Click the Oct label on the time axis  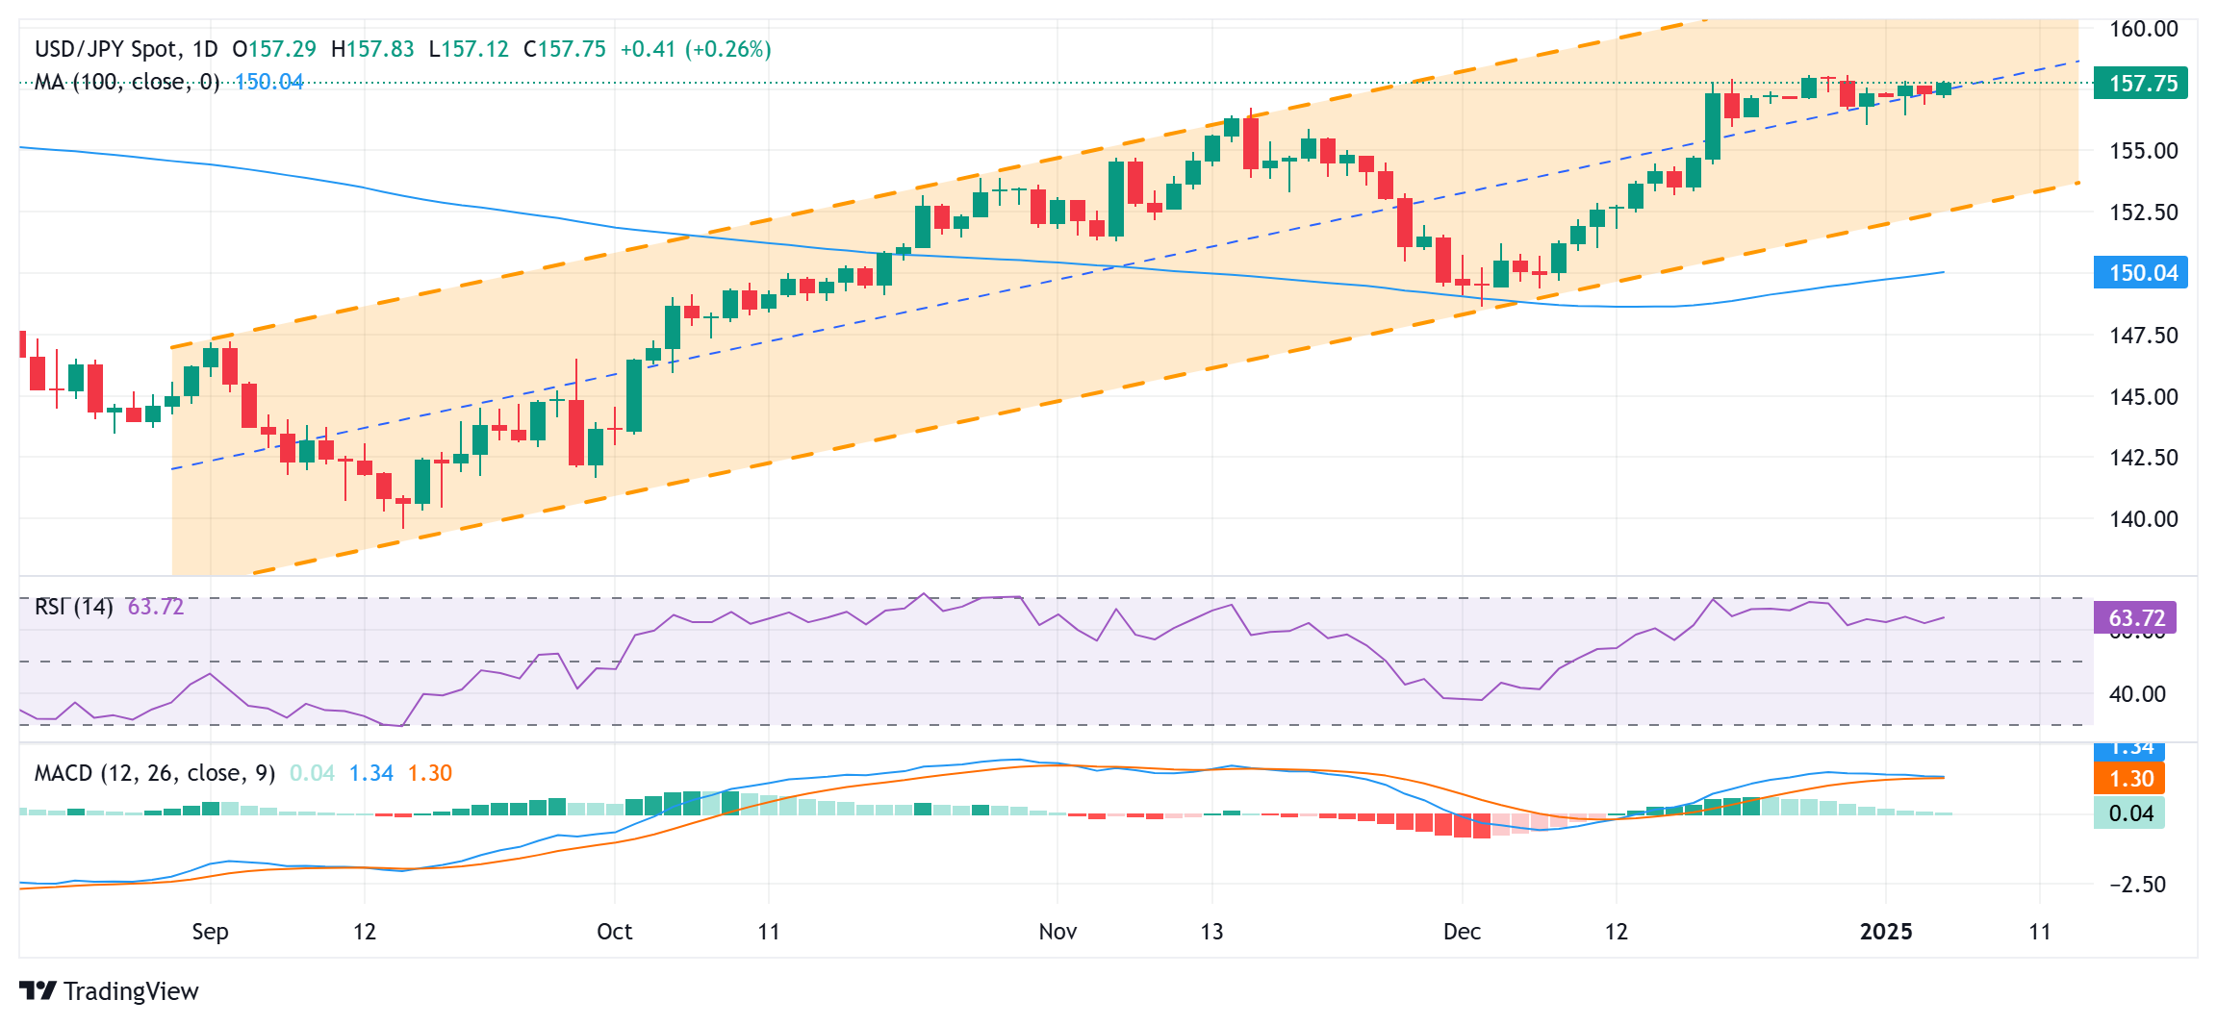tap(615, 932)
